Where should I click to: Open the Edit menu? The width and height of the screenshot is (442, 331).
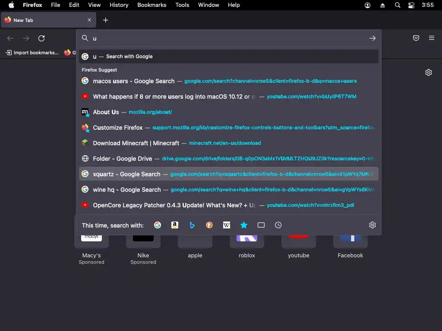coord(74,5)
